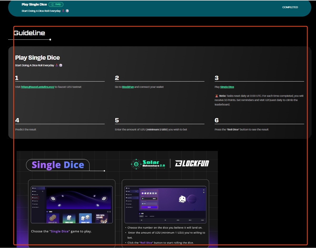Click the Double Dice game card thumbnail

85,218
